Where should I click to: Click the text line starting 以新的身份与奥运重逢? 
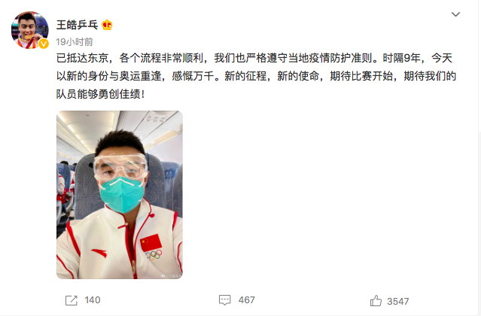[x=256, y=76]
